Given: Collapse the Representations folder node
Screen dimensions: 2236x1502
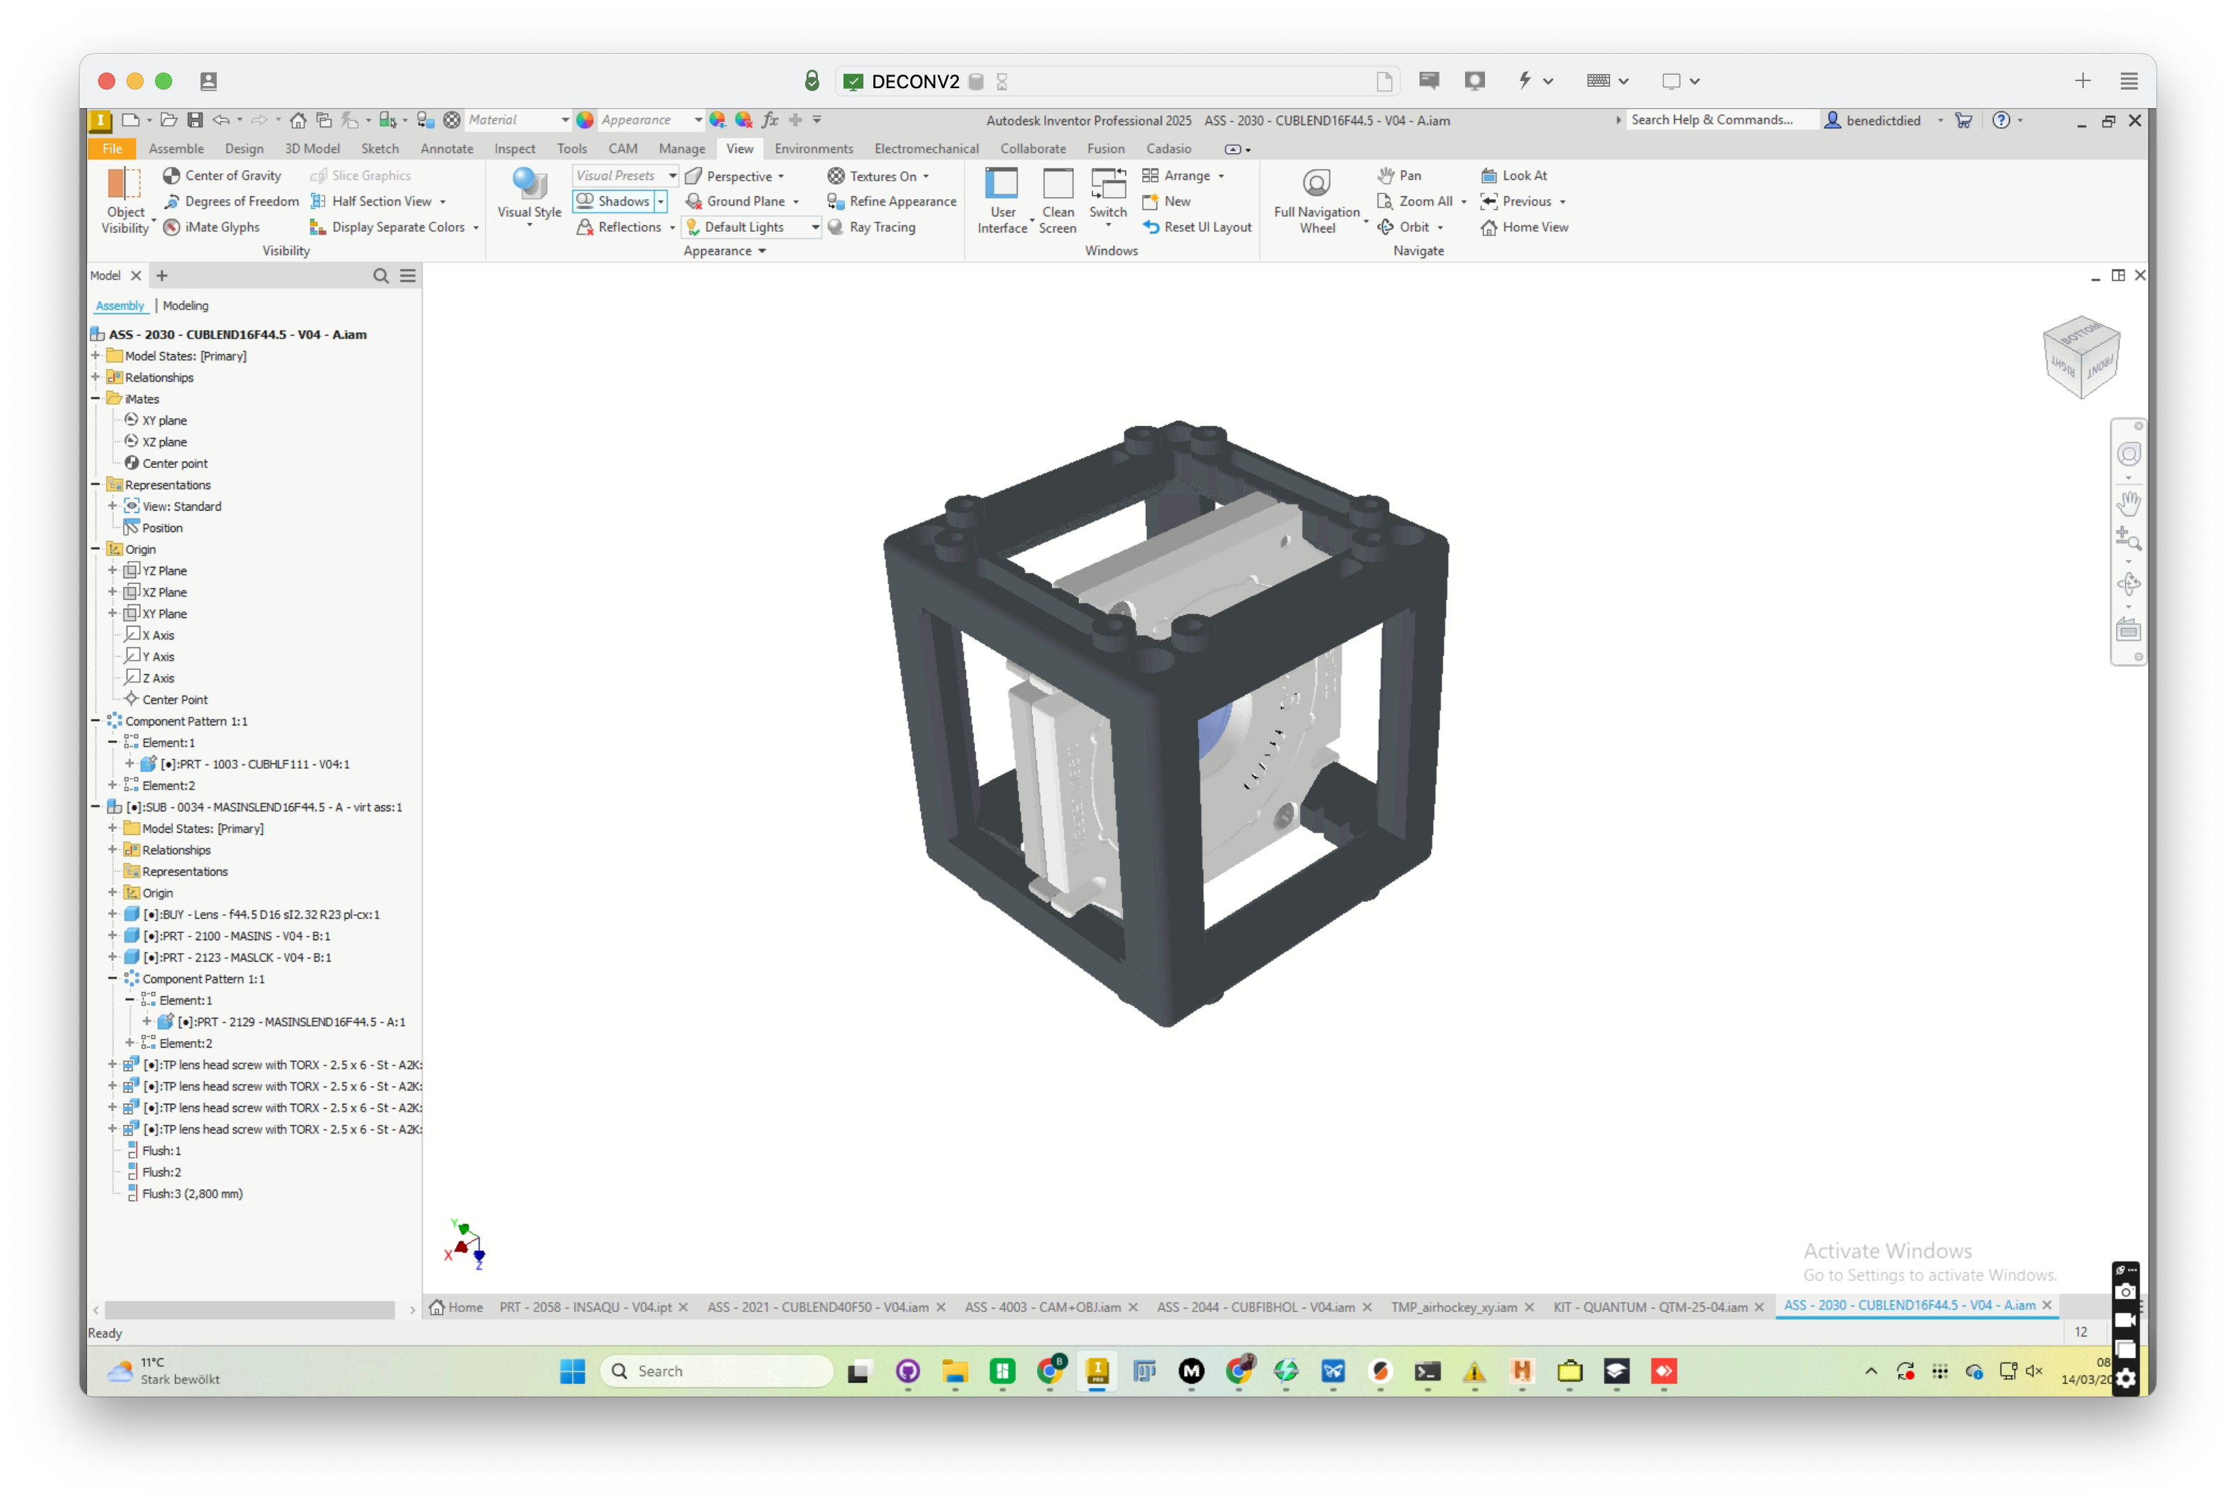Looking at the screenshot, I should click(95, 485).
